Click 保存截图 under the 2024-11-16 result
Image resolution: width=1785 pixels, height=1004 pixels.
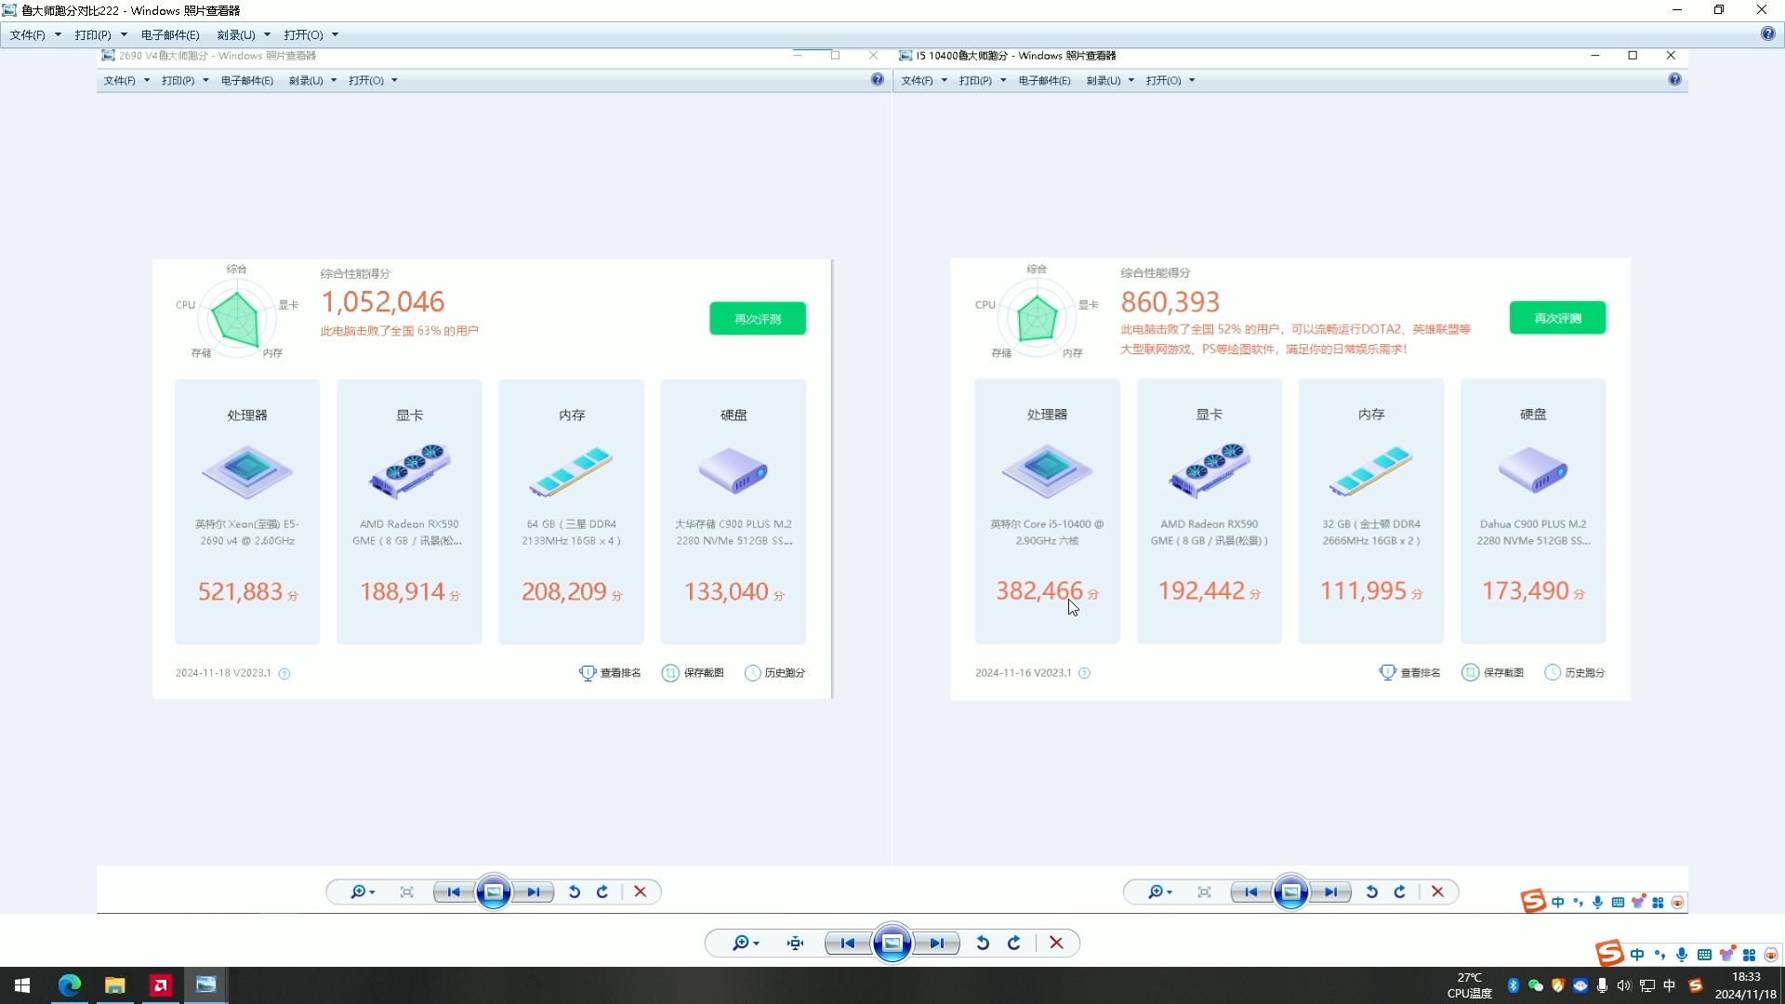[1492, 673]
